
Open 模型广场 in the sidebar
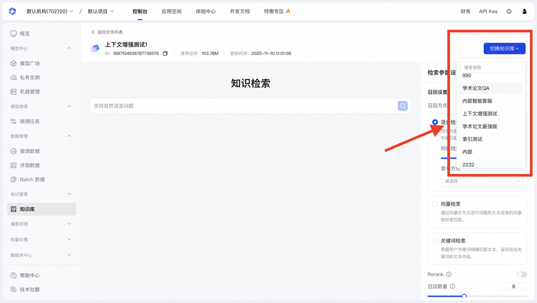tap(30, 63)
